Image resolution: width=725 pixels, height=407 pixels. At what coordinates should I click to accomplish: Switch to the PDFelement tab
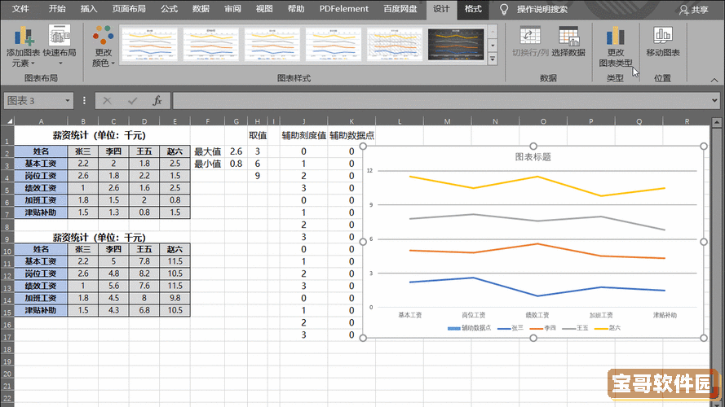[344, 9]
